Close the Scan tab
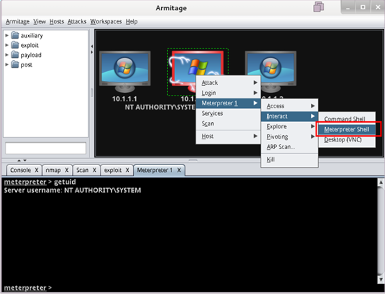Image resolution: width=385 pixels, height=294 pixels. click(x=95, y=170)
